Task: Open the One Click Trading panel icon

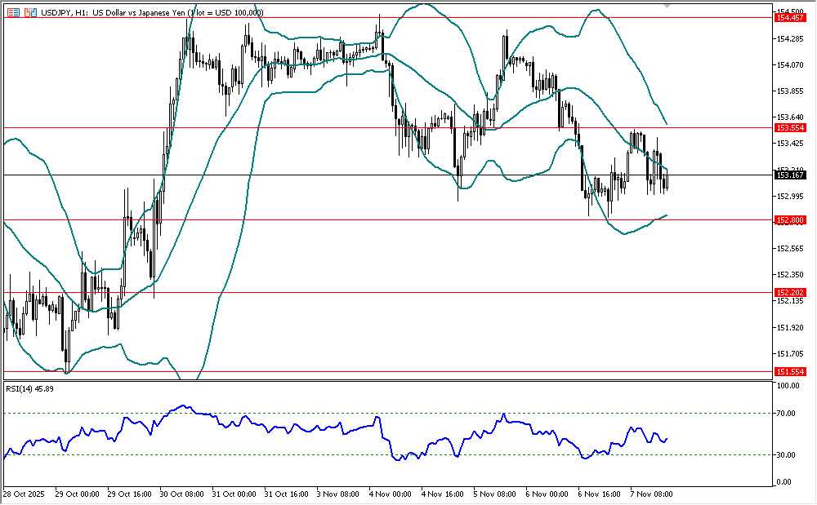Action: 13,13
